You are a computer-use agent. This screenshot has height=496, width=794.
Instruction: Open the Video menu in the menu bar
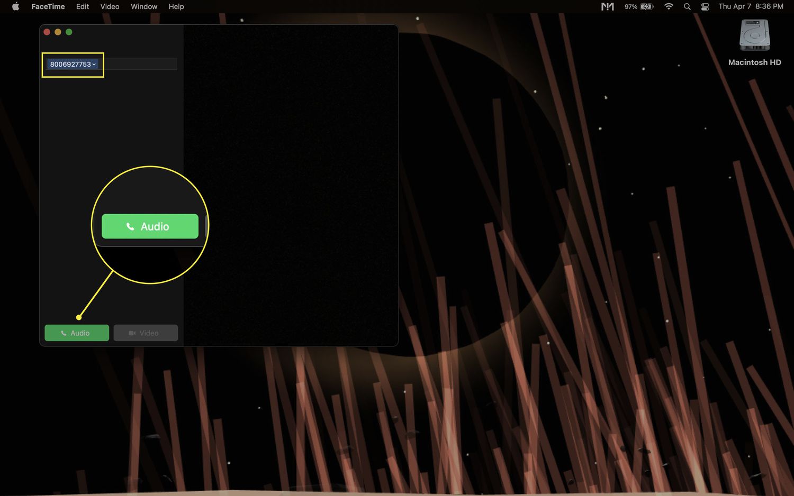[x=110, y=6]
